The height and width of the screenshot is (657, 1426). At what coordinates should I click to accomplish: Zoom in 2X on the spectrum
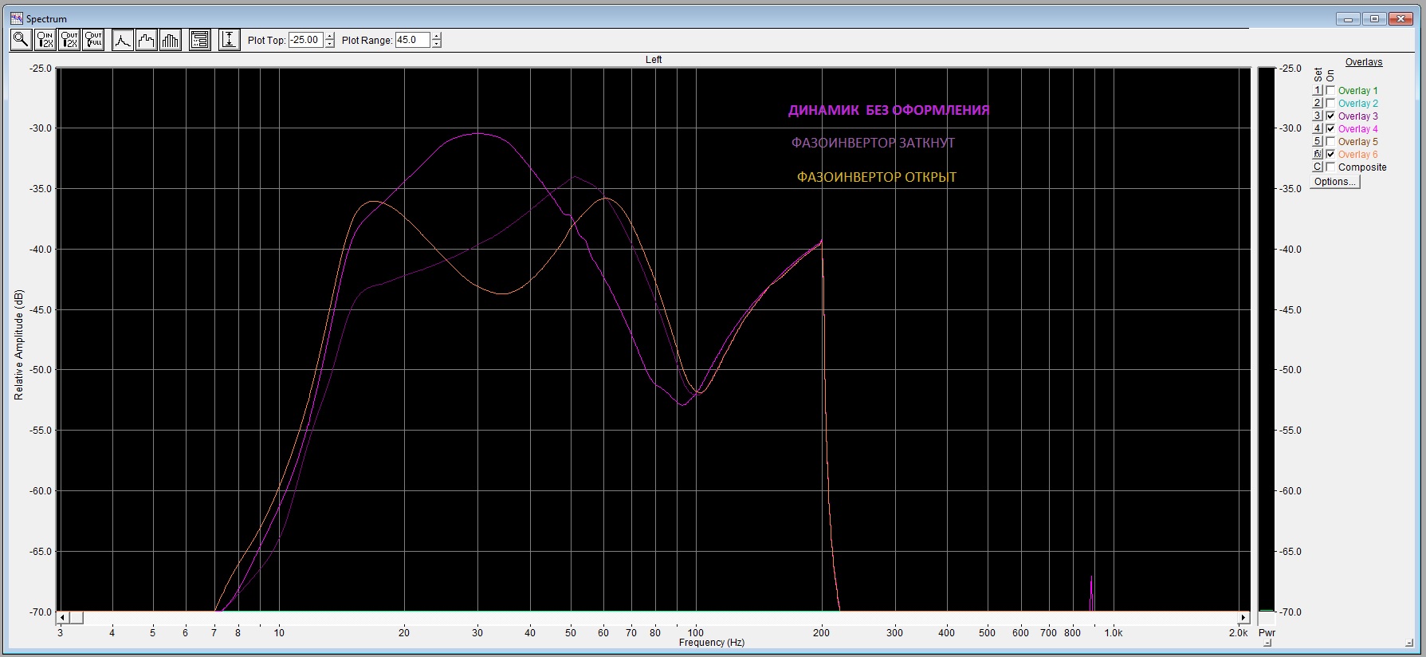[45, 40]
